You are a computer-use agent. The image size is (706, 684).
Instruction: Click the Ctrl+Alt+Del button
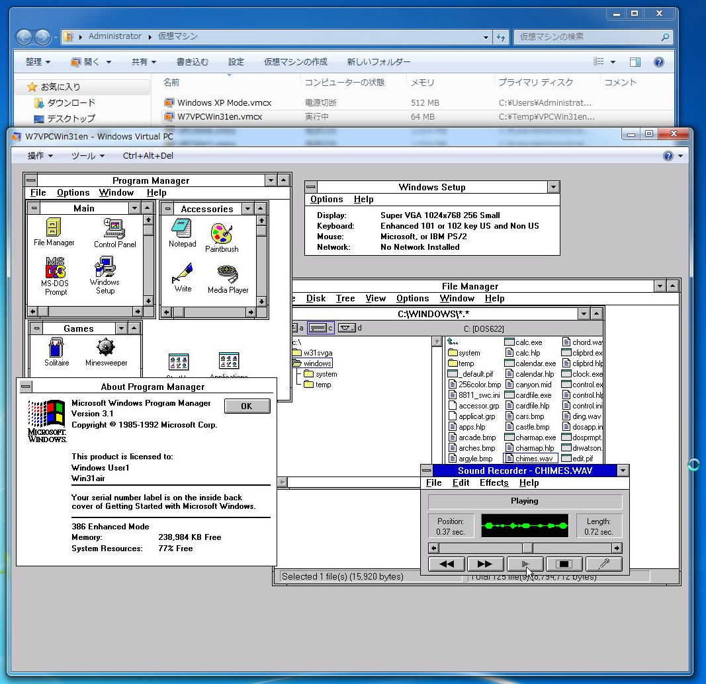(148, 156)
